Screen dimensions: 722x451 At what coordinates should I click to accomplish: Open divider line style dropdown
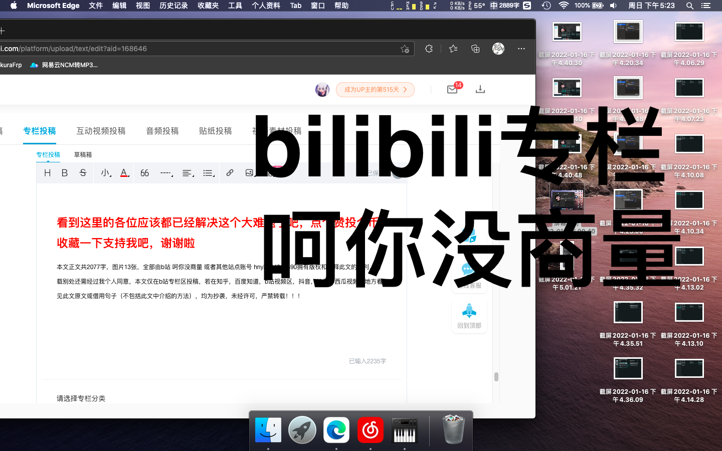[x=166, y=173]
